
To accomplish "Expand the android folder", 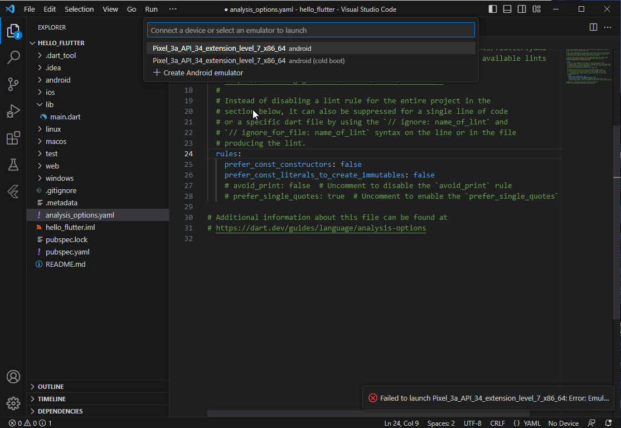I will tap(98, 80).
